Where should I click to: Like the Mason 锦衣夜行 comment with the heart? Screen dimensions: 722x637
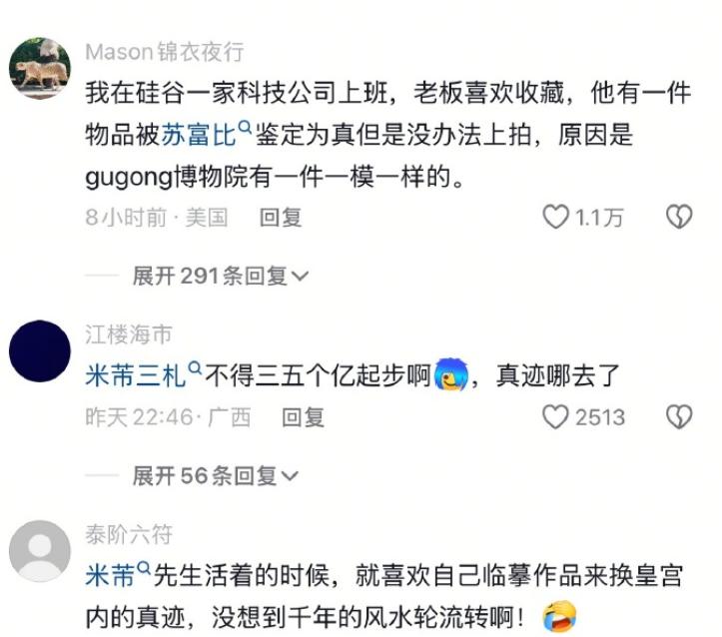point(556,217)
